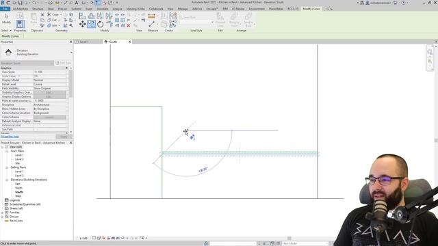This screenshot has height=246, width=438.
Task: Close the South view tab
Action: [x=129, y=42]
